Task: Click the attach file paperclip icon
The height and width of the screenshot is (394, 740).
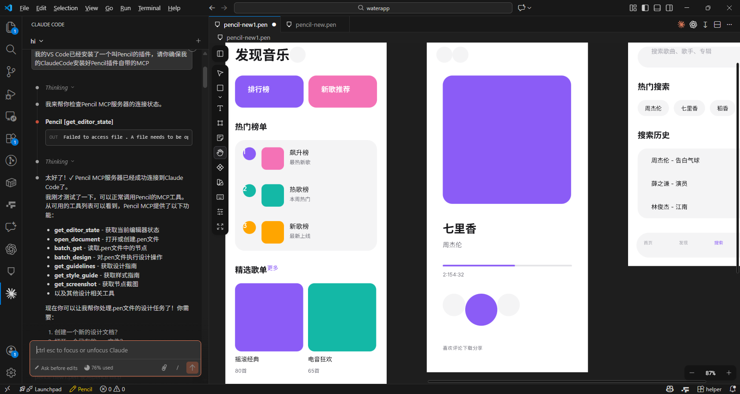Action: (164, 368)
